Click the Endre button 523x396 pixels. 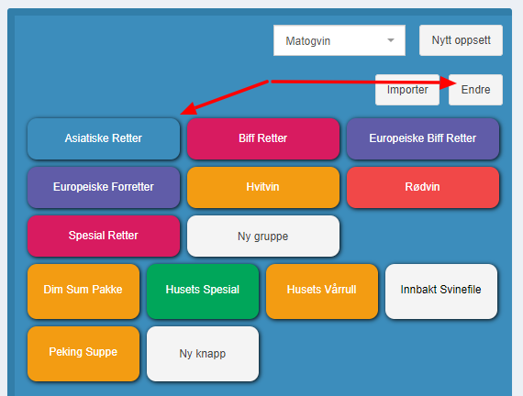click(x=475, y=90)
